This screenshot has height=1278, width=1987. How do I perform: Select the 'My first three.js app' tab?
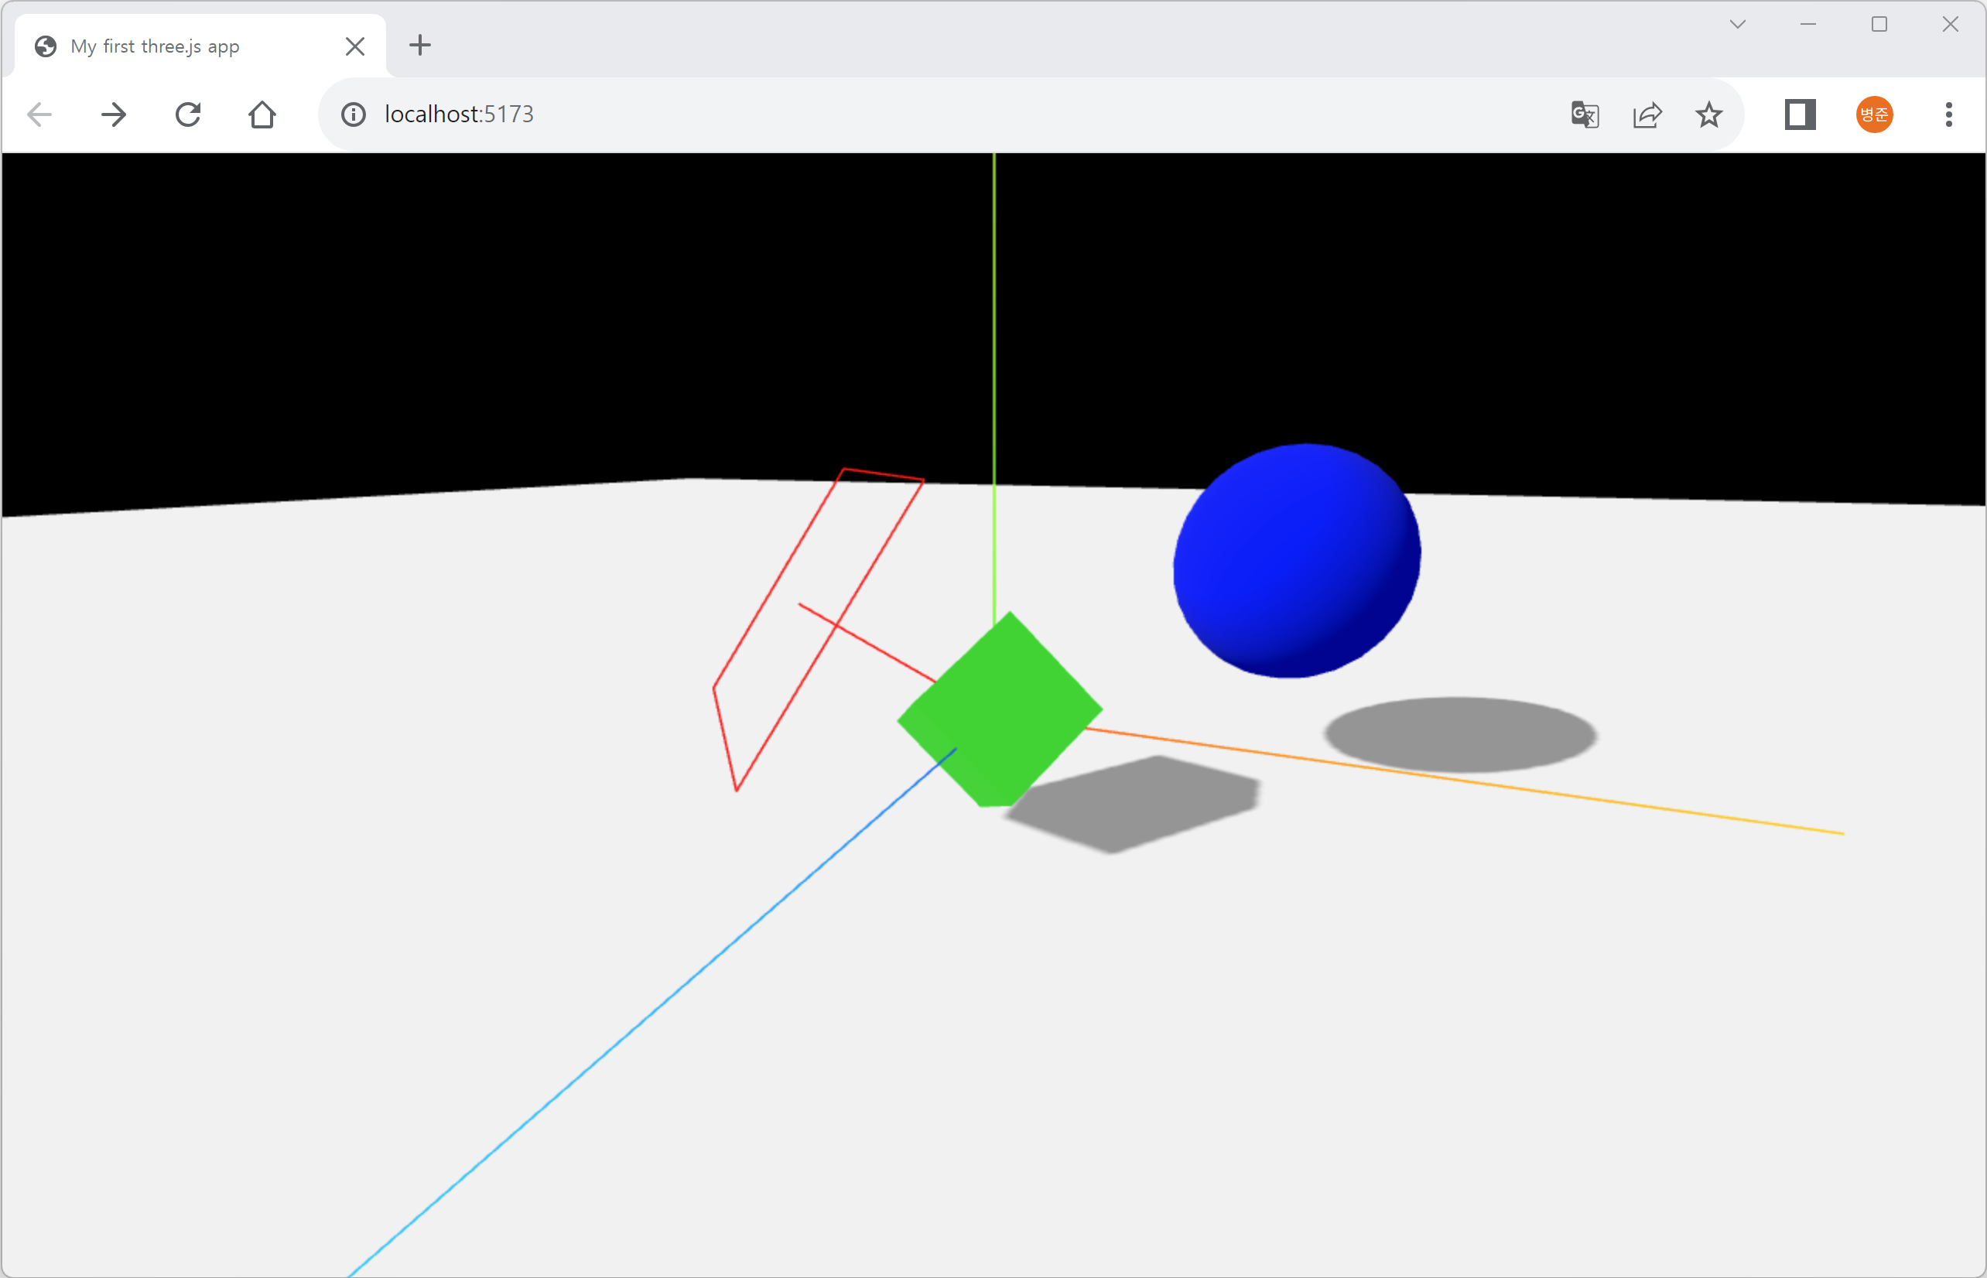(156, 46)
